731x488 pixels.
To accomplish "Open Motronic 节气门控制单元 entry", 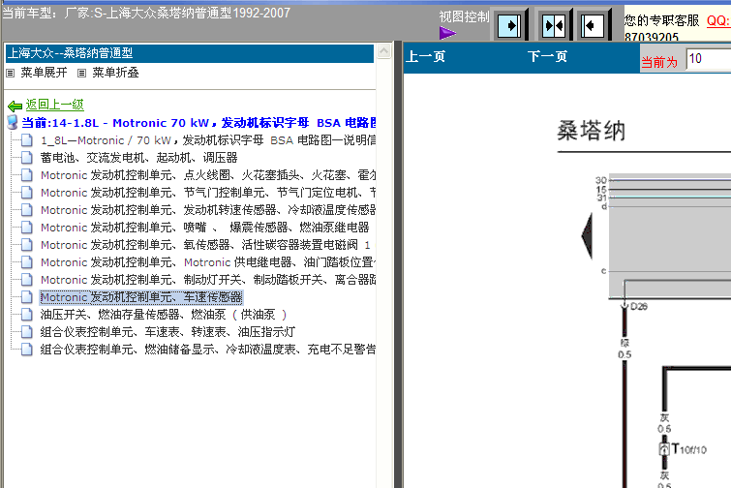I will [x=208, y=193].
